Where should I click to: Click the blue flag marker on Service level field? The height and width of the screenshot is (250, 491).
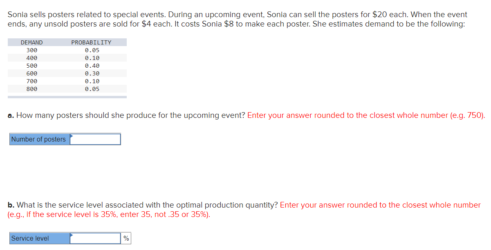[x=72, y=235]
